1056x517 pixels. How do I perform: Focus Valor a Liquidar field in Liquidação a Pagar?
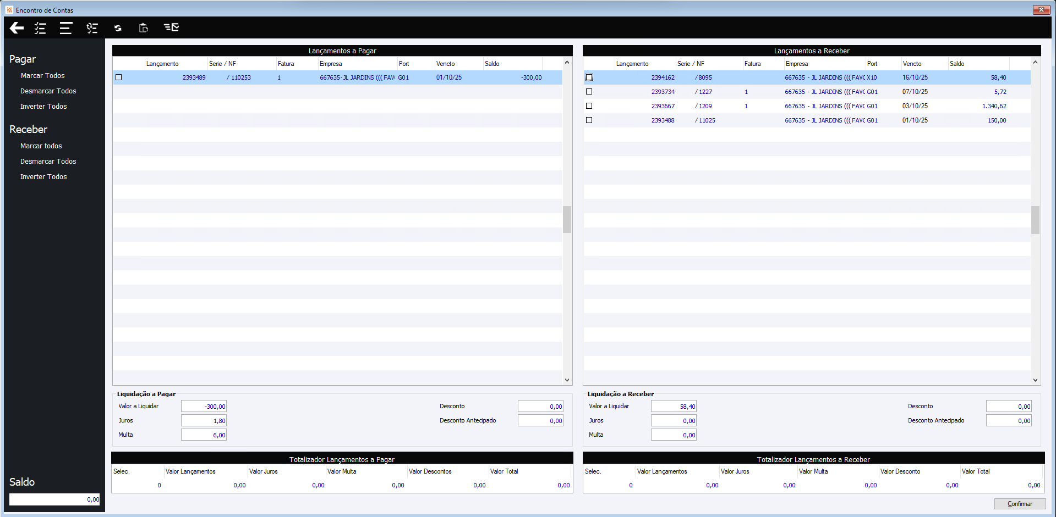pos(204,407)
